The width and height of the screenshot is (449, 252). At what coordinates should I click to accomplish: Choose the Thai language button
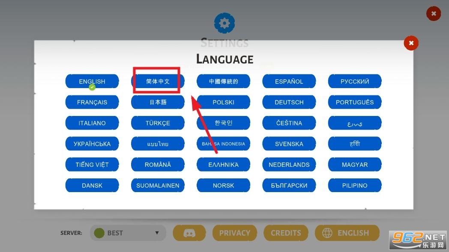[x=158, y=144]
